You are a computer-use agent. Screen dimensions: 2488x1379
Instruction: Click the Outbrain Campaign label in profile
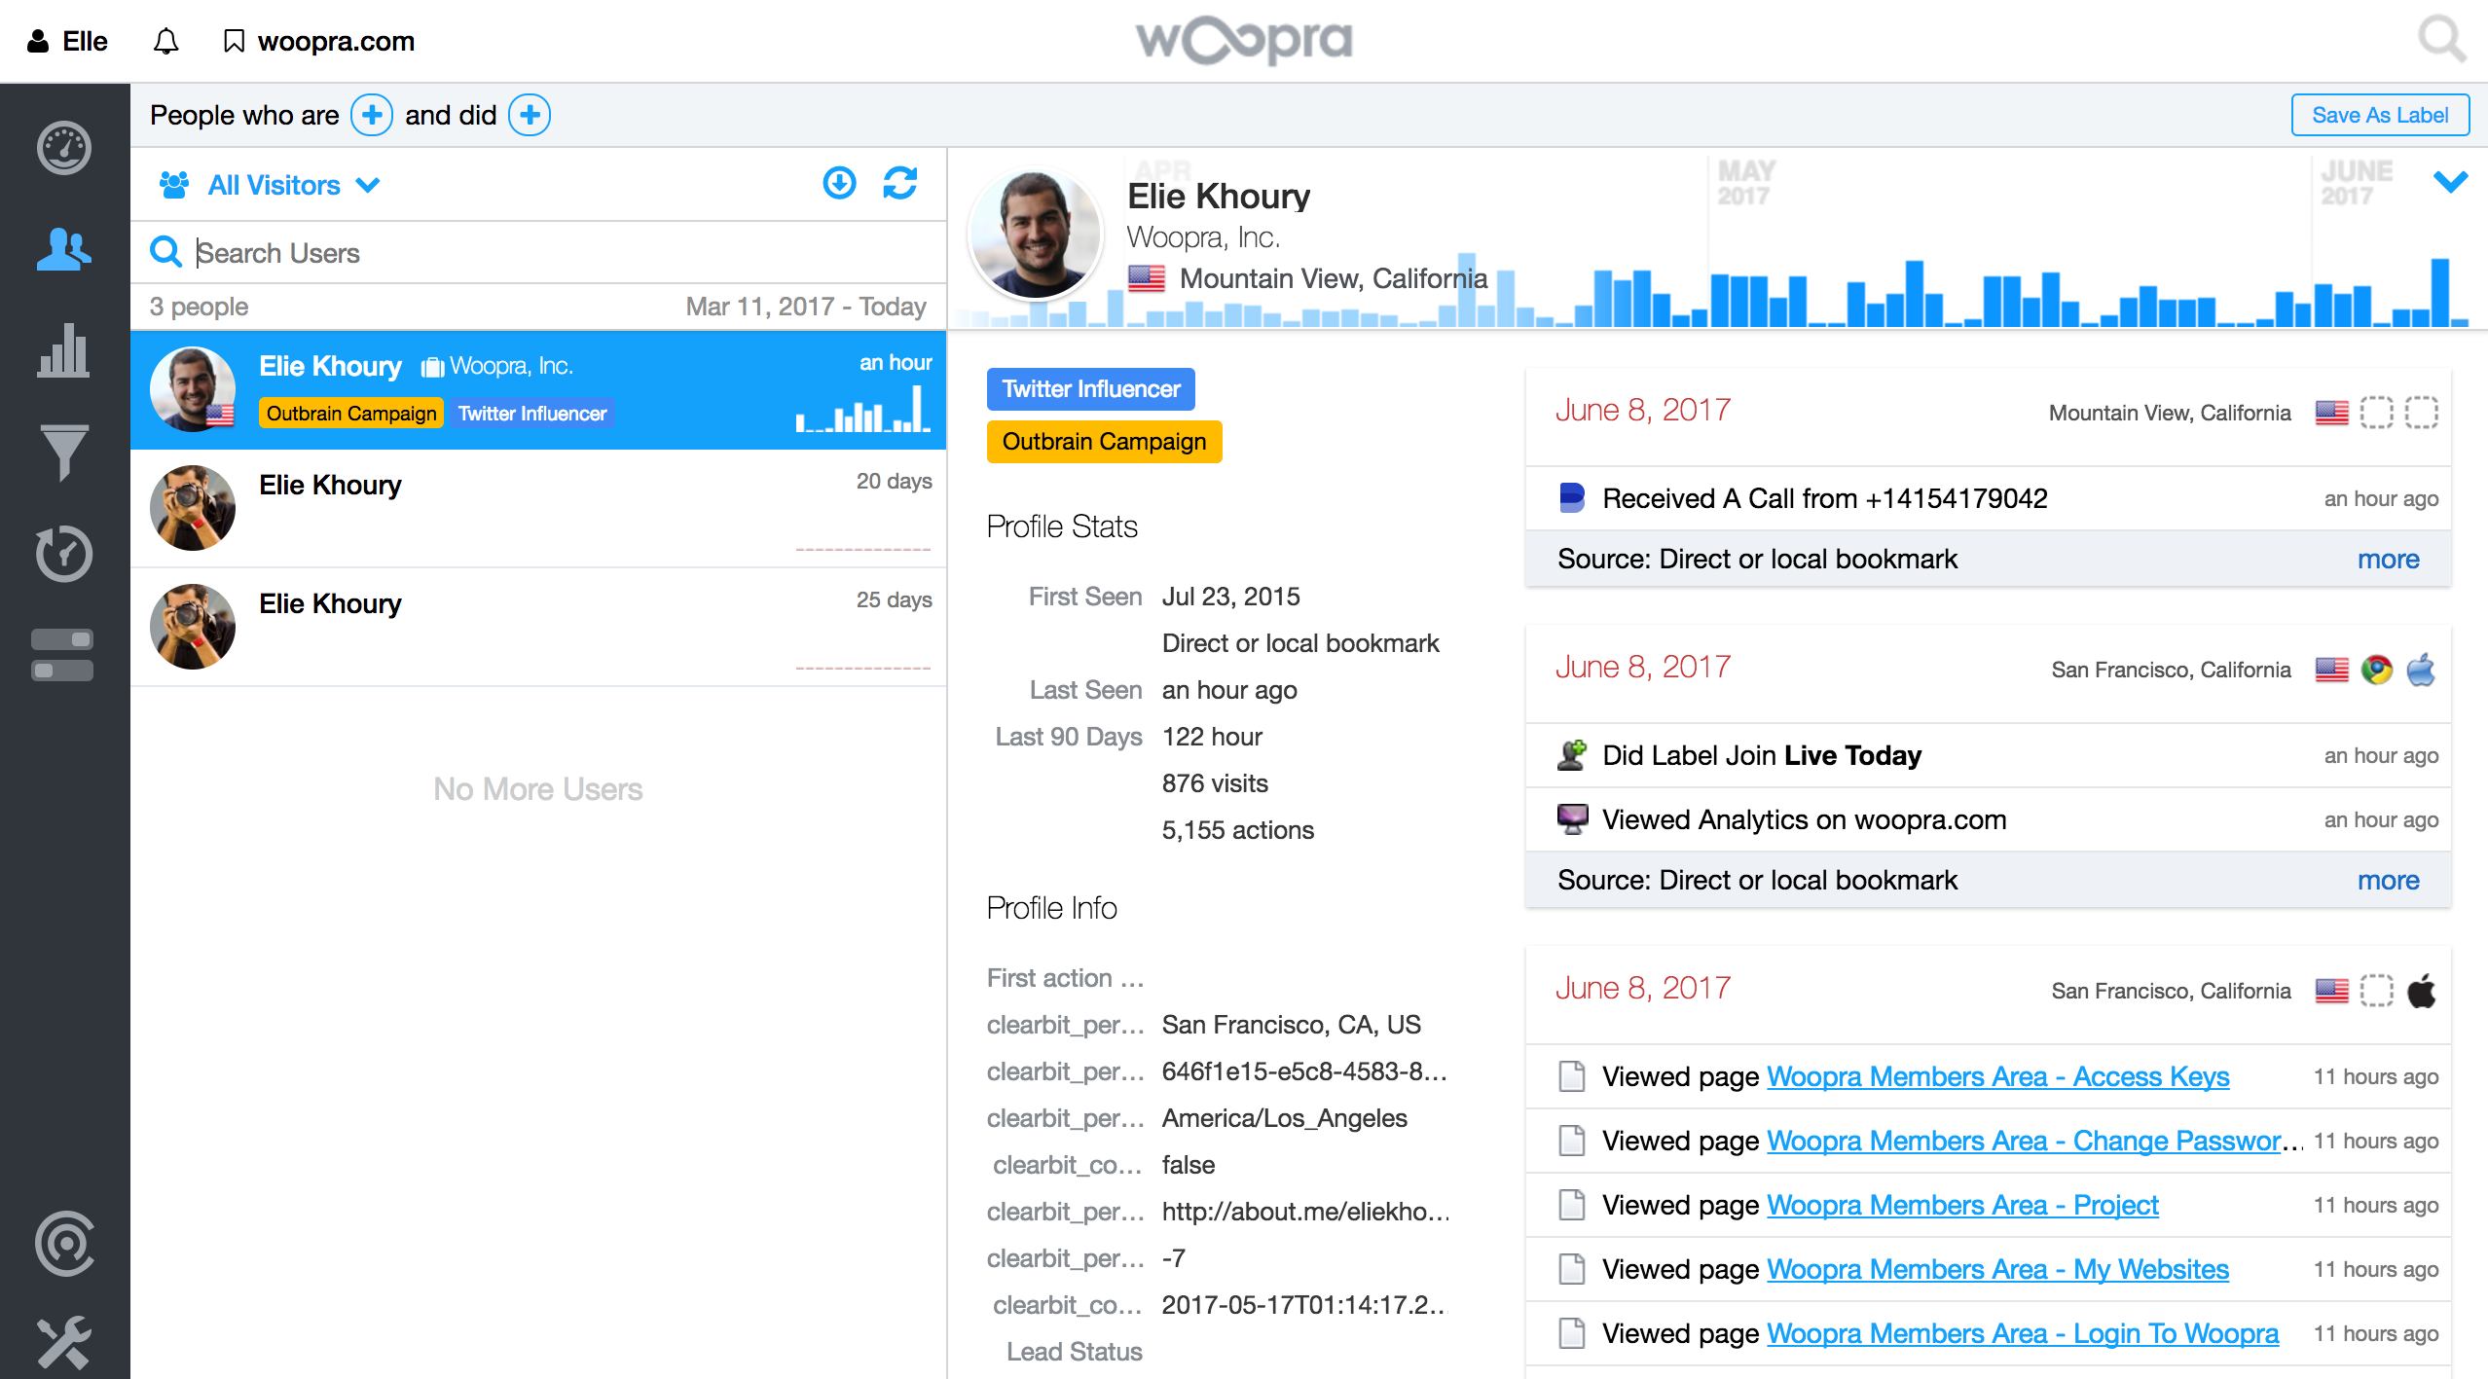pos(1104,442)
